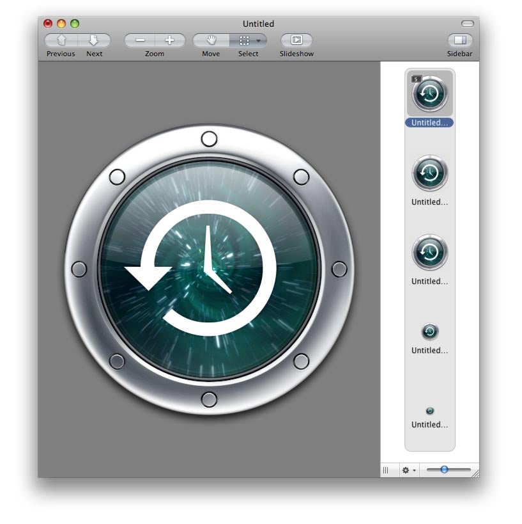This screenshot has width=522, height=524.
Task: Select the first Time Machine thumbnail
Action: click(430, 93)
